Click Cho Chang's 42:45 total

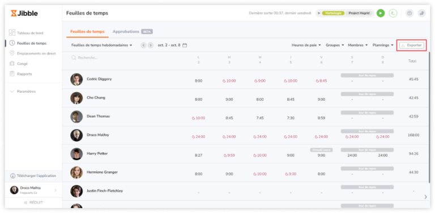pos(413,98)
